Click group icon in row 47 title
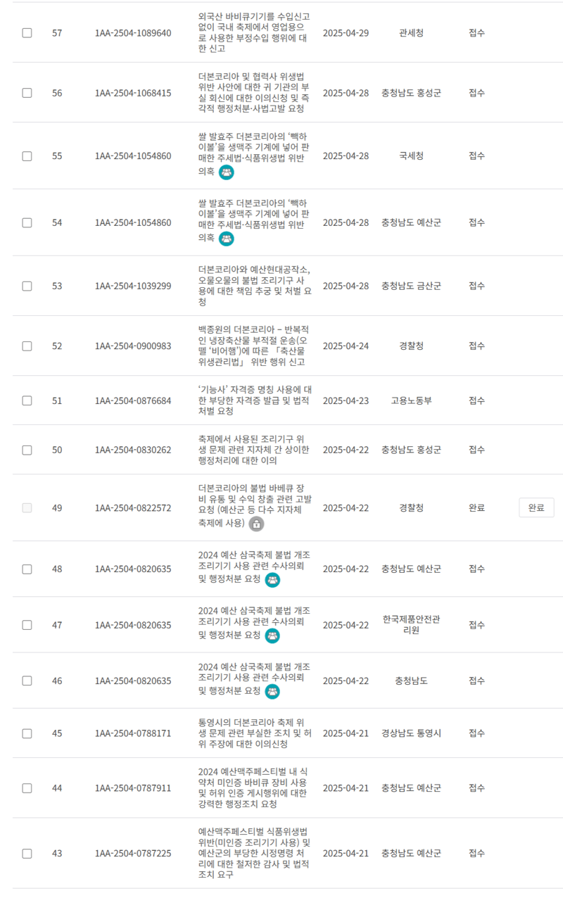The width and height of the screenshot is (563, 898). pyautogui.click(x=272, y=635)
